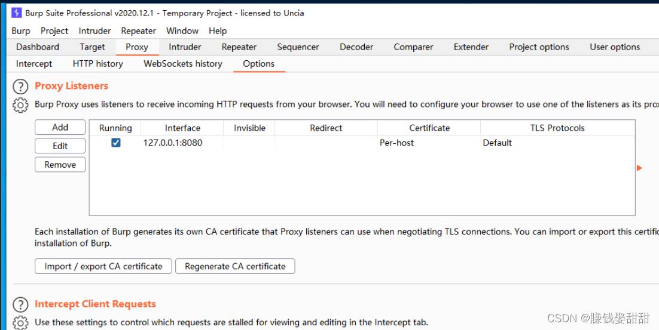The height and width of the screenshot is (330, 659).
Task: Click the Edit listener button
Action: click(x=60, y=146)
